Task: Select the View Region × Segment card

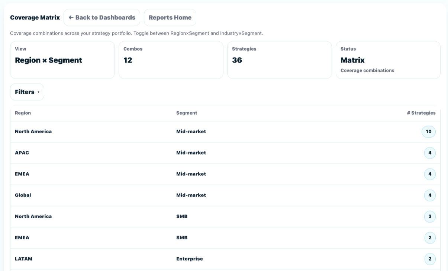Action: [62, 60]
